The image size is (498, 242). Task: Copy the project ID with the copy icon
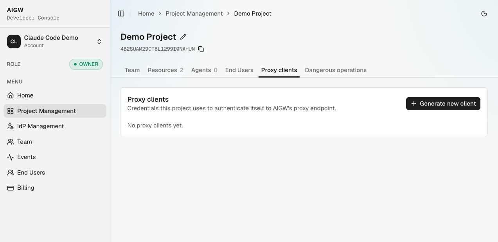click(201, 49)
